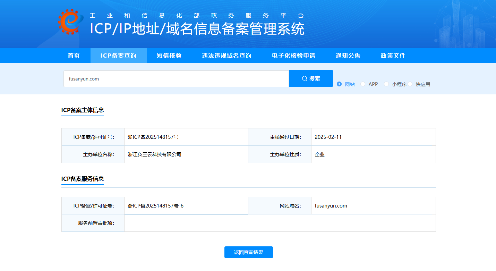Click the 返回查询结果 button
This screenshot has height=271, width=496.
249,252
